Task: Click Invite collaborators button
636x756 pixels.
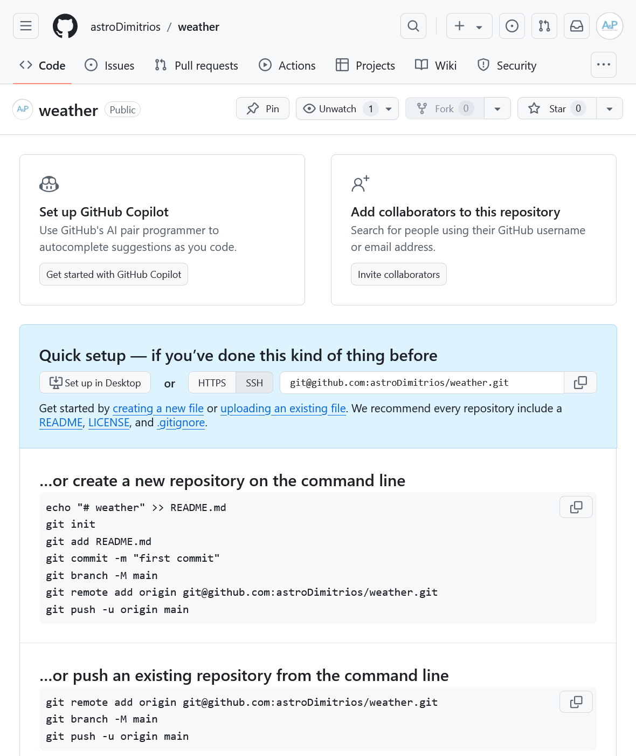Action: pos(399,274)
